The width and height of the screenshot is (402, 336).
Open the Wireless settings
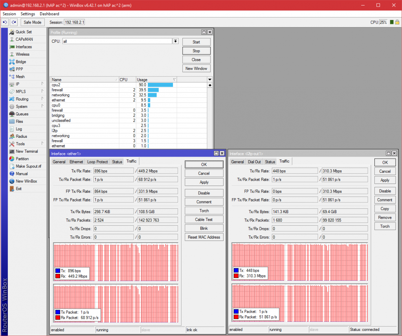tap(22, 54)
